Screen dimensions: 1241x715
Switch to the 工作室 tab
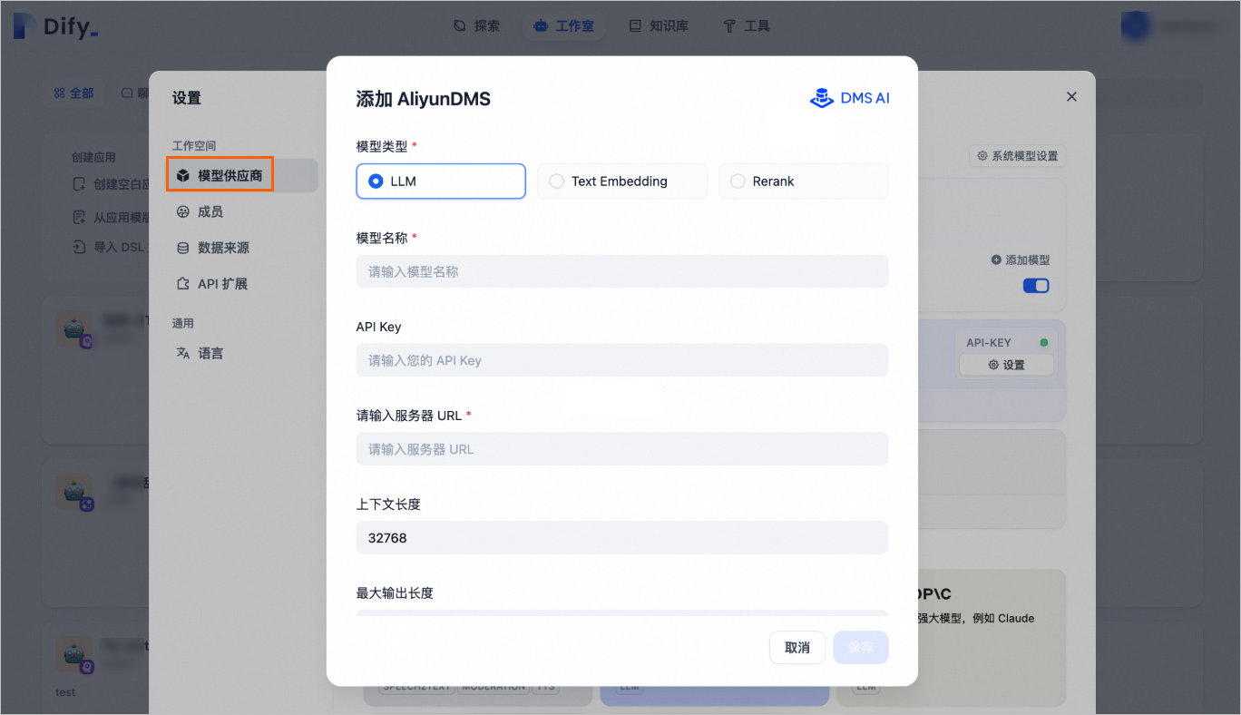tap(564, 25)
